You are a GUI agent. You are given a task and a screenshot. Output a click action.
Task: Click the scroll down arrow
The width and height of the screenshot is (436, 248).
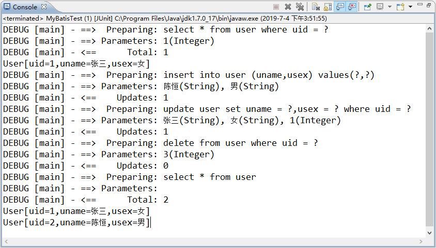(430, 233)
